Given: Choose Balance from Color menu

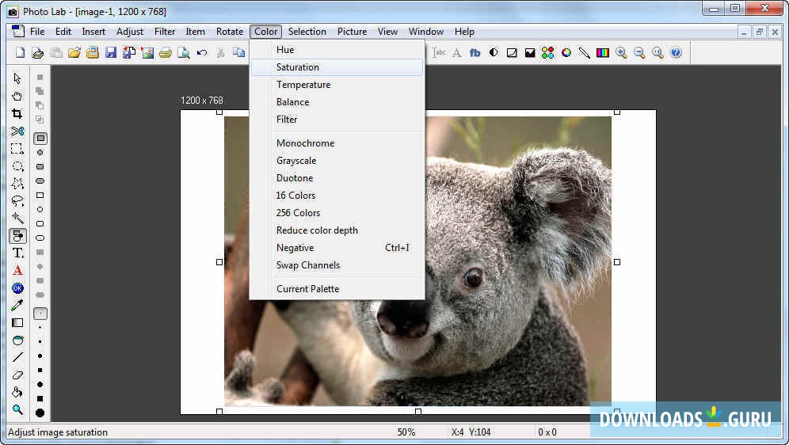Looking at the screenshot, I should pos(337,102).
